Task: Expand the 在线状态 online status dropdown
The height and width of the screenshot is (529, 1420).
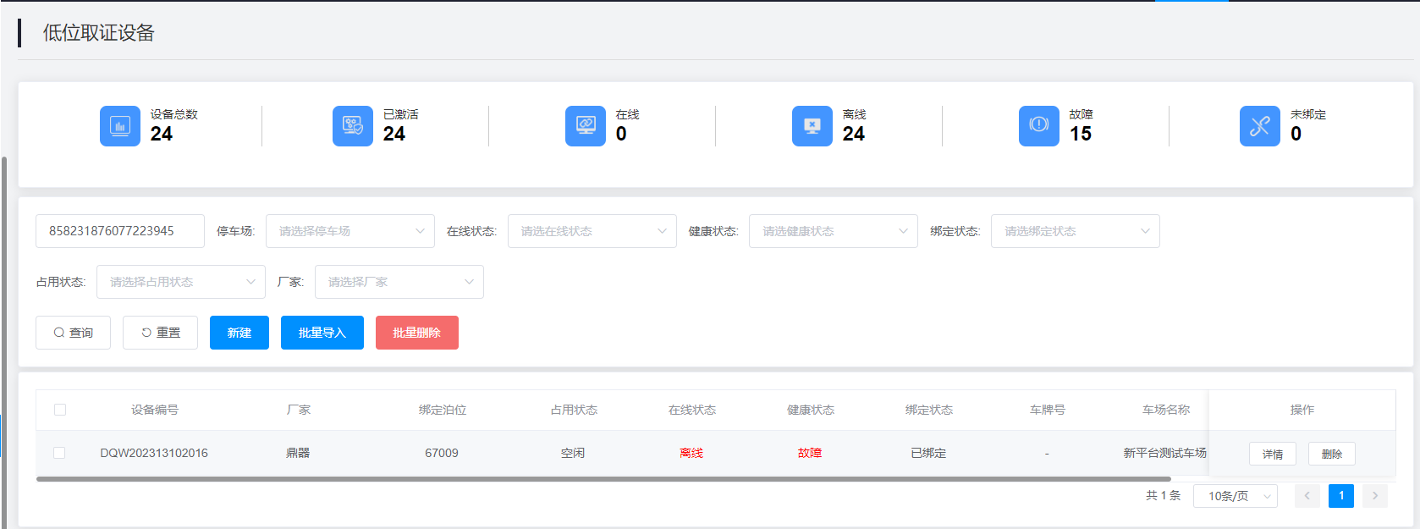Action: [592, 231]
